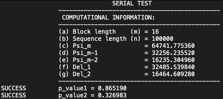Click the SERIAL TEST heading text
Viewport: 223px width, 99px height.
point(132,3)
